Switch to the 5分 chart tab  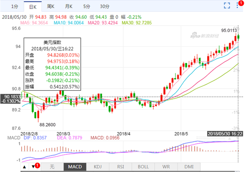click(x=86, y=7)
